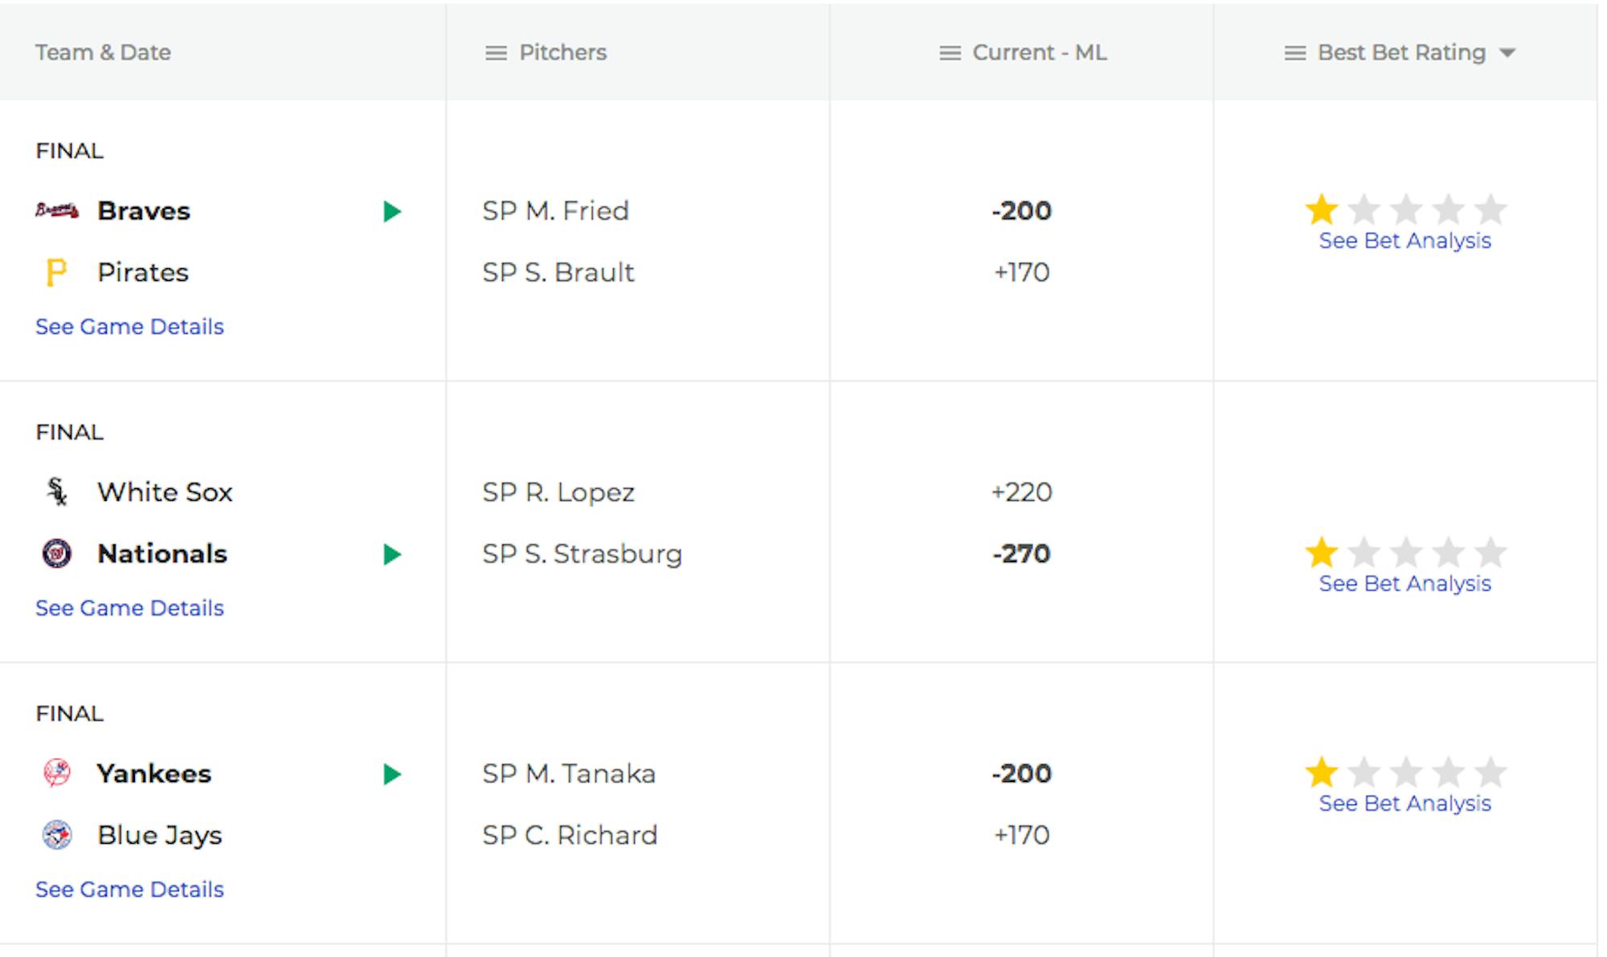Open Pitchers column menu icon
Viewport: 1607px width, 957px height.
click(x=497, y=54)
